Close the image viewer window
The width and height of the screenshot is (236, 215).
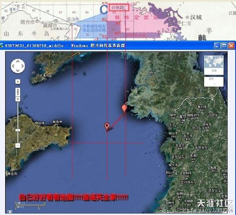[x=231, y=46]
